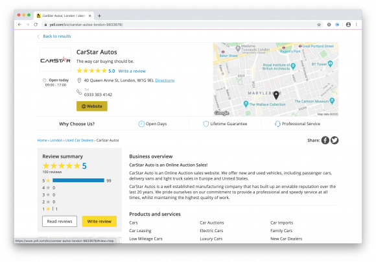Click Madame Tussauds map marker
Image resolution: width=376 pixels, height=262 pixels.
tap(238, 48)
